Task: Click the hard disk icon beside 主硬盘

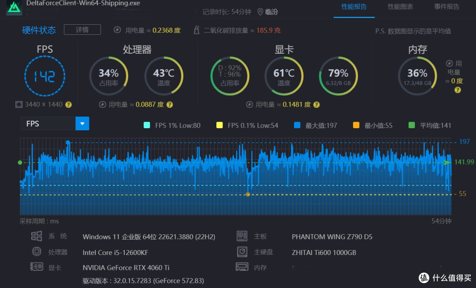Action: coord(242,251)
